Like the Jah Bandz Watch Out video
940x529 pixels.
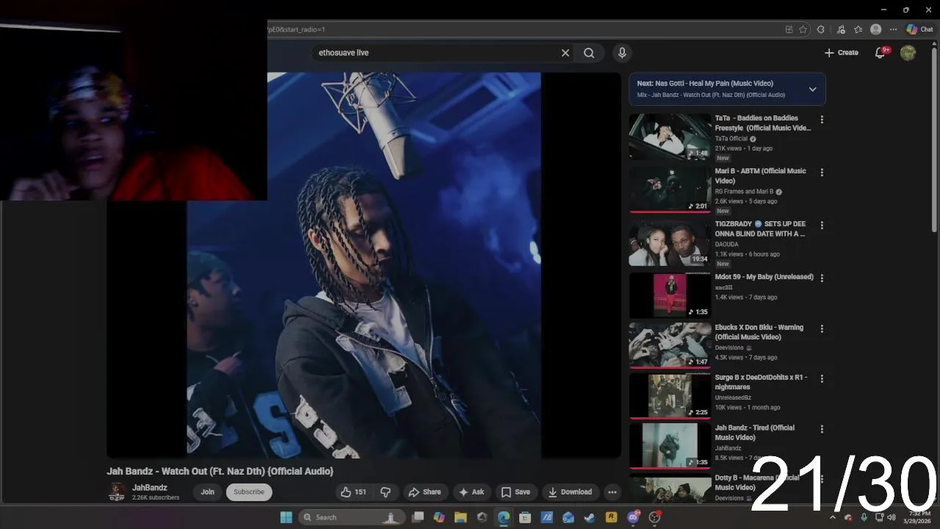coord(354,492)
